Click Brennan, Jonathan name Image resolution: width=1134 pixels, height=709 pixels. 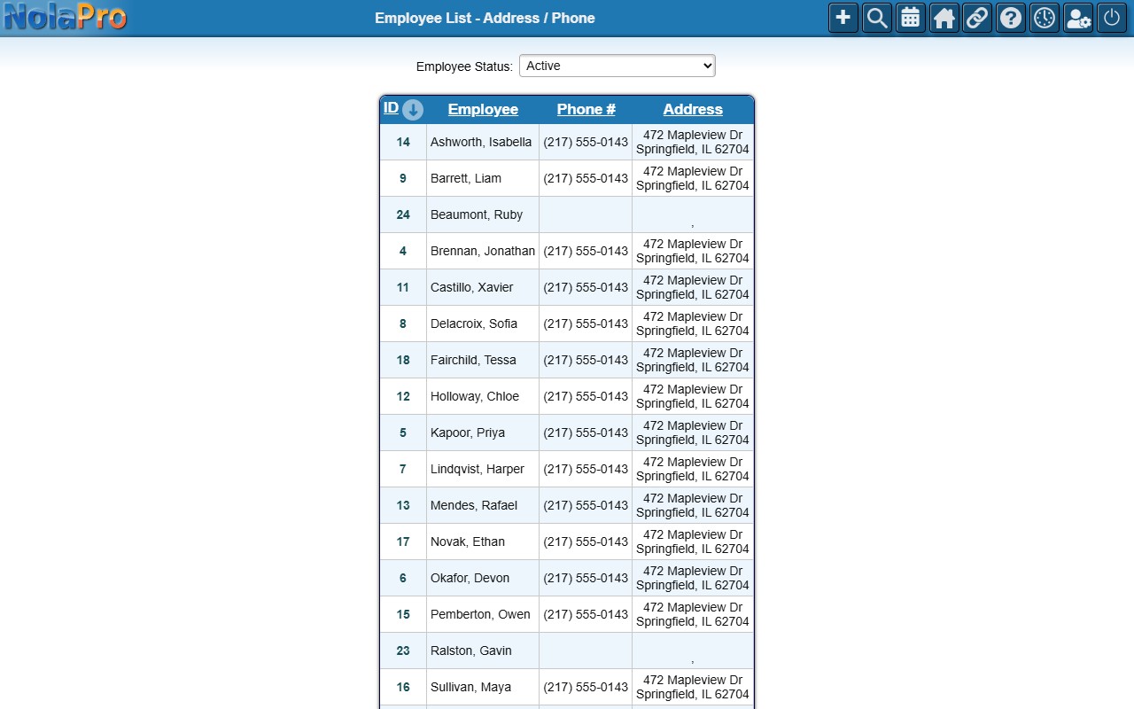[x=483, y=251]
